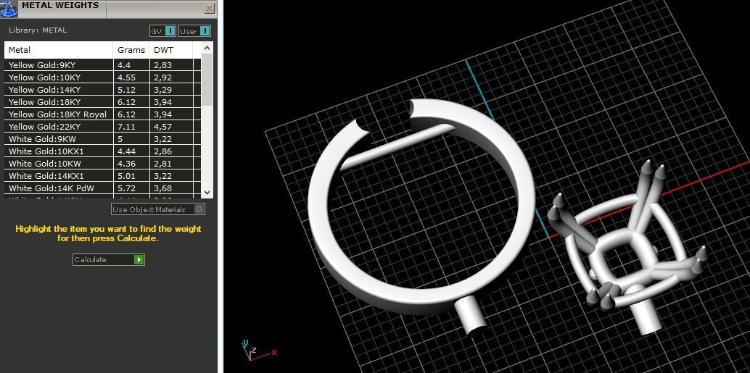This screenshot has height=373, width=750.
Task: Click the scroll down arrow of metal list
Action: tap(207, 193)
